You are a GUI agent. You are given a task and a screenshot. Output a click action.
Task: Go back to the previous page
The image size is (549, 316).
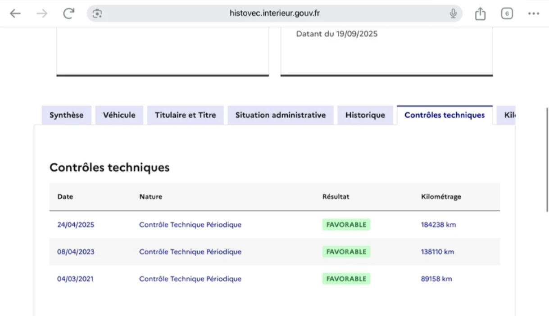(x=15, y=13)
